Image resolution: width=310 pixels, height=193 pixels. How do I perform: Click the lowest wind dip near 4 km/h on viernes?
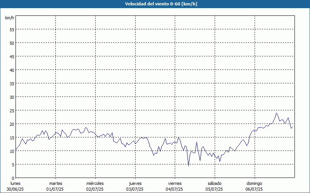pyautogui.click(x=188, y=166)
